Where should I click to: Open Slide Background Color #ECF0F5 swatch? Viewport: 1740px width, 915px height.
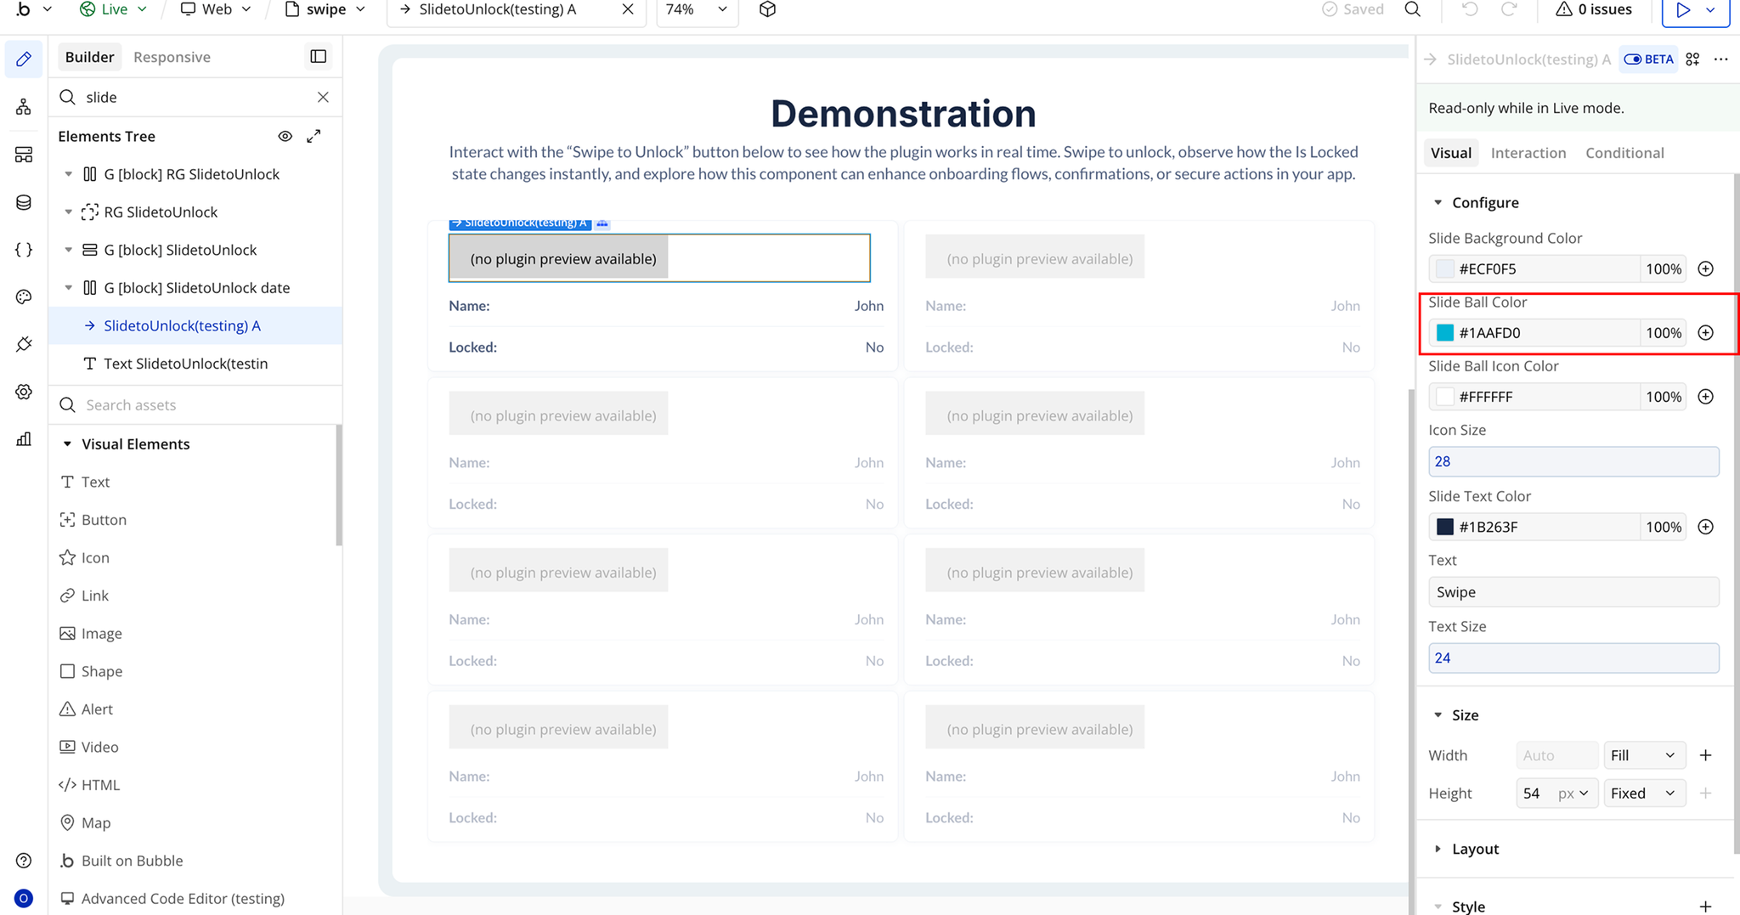[x=1444, y=269]
